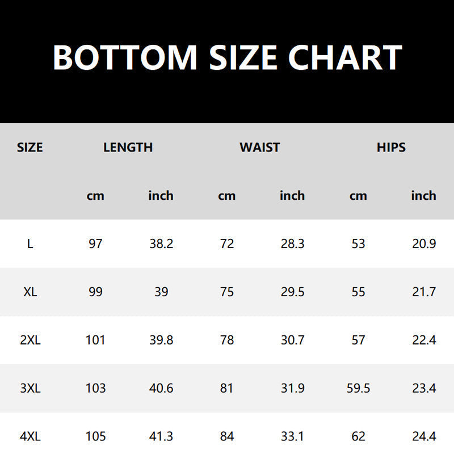
Task: Click the 2XL size row label
Action: click(30, 340)
